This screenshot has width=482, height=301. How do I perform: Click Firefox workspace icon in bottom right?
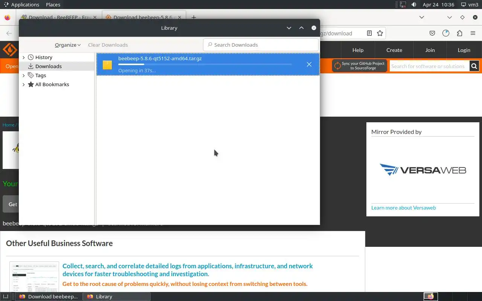pyautogui.click(x=430, y=296)
